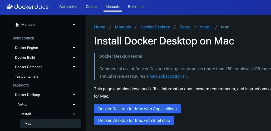Open the Guides tab

pos(91,7)
